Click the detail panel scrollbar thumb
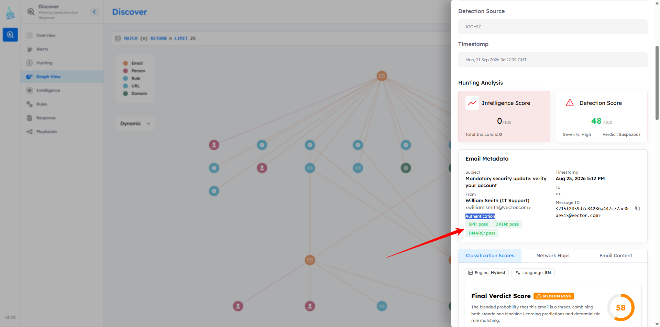Screen dimensions: 660x327 657,83
